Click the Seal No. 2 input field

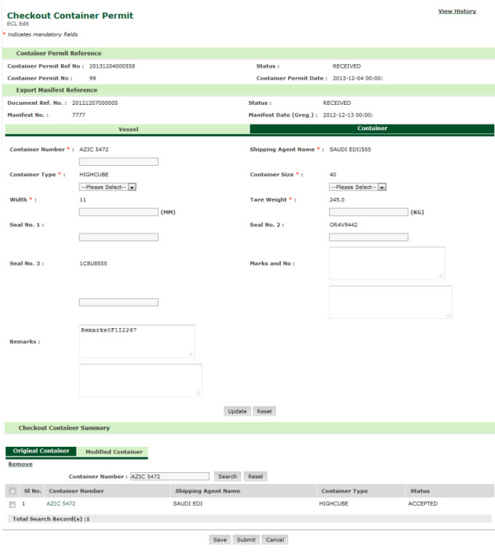tap(368, 237)
